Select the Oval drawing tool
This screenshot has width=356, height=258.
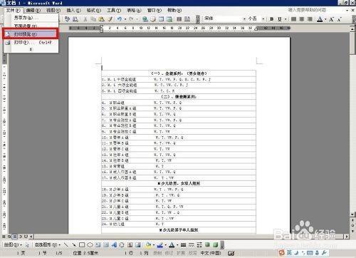click(90, 244)
